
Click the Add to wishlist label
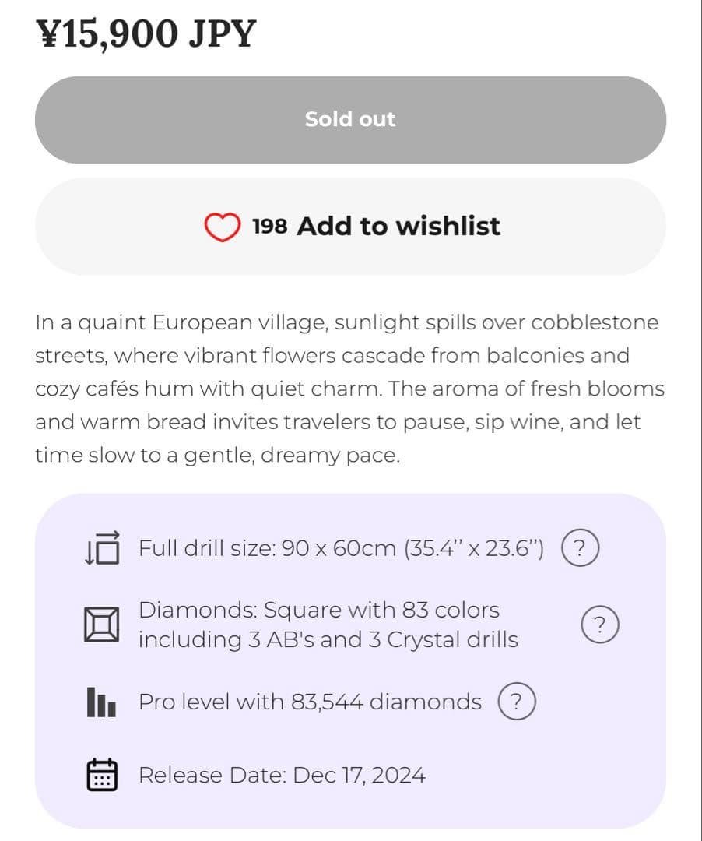[x=398, y=226]
